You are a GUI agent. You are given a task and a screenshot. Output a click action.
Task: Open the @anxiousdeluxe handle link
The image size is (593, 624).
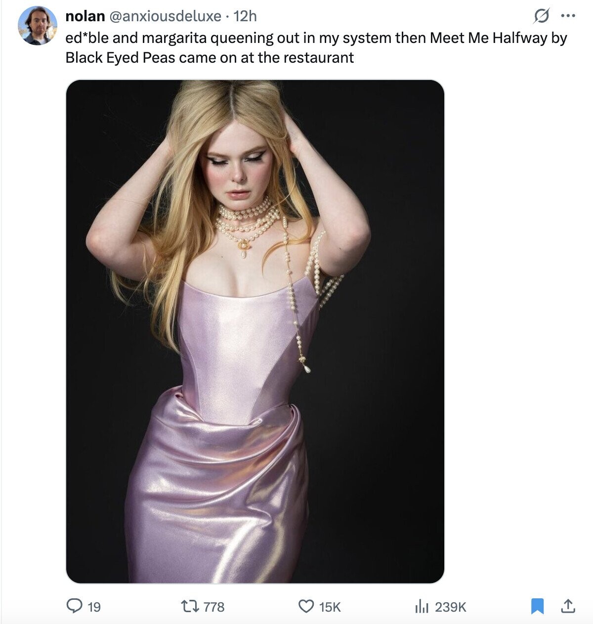click(x=164, y=16)
